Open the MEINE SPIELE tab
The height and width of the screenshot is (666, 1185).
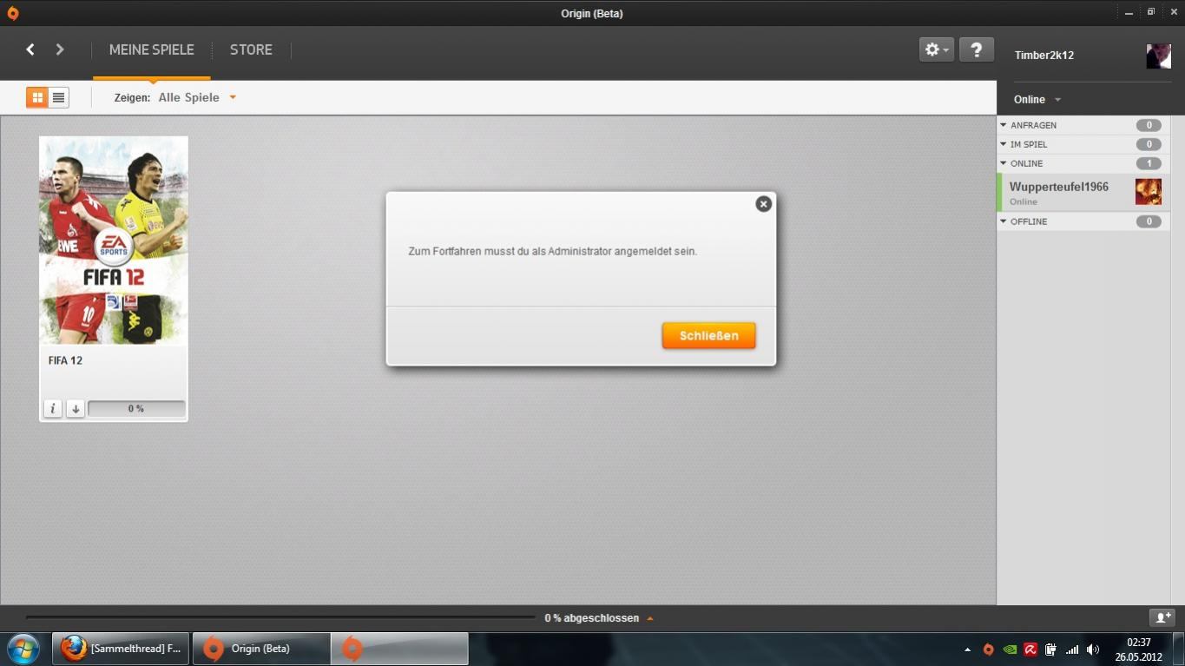pos(152,49)
